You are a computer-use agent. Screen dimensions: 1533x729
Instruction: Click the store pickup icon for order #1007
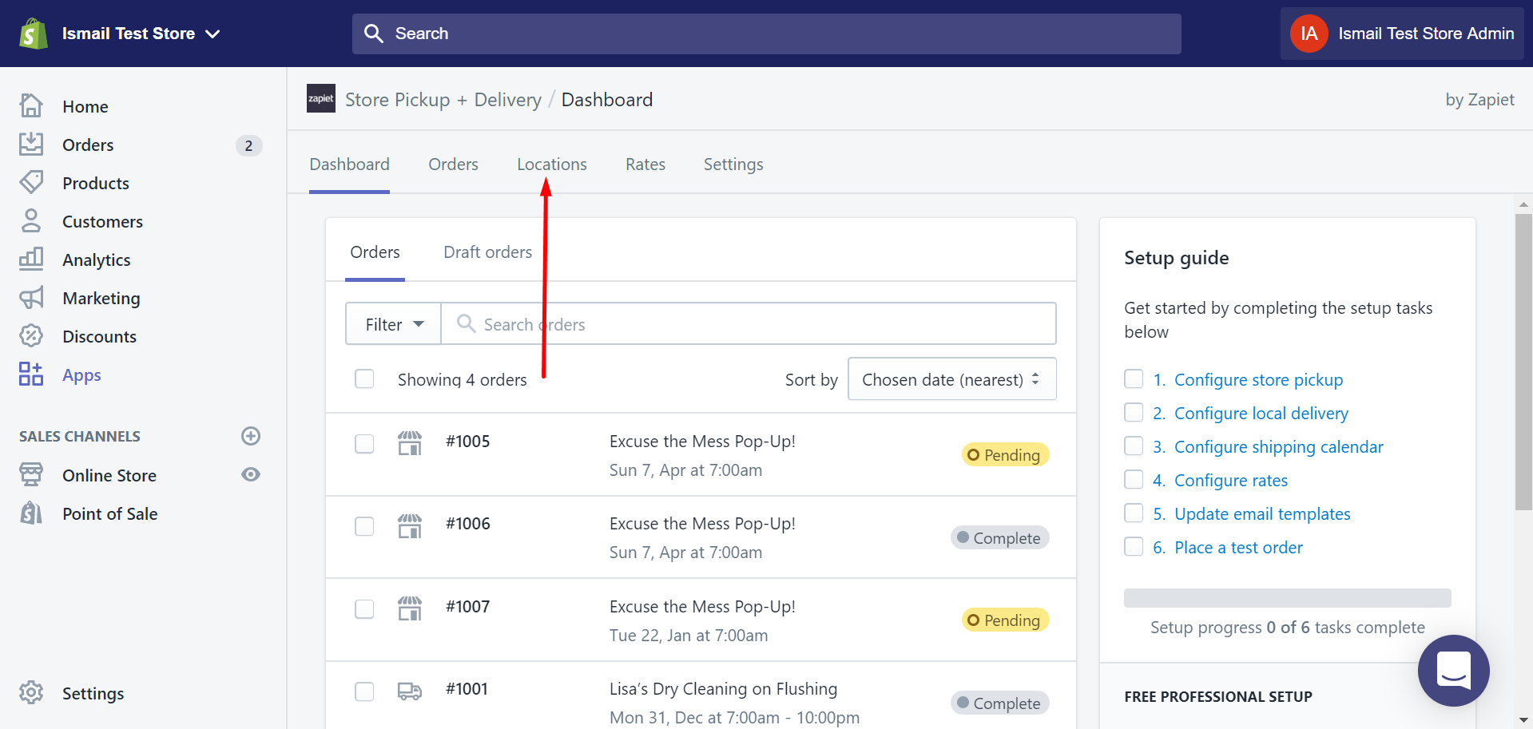410,608
